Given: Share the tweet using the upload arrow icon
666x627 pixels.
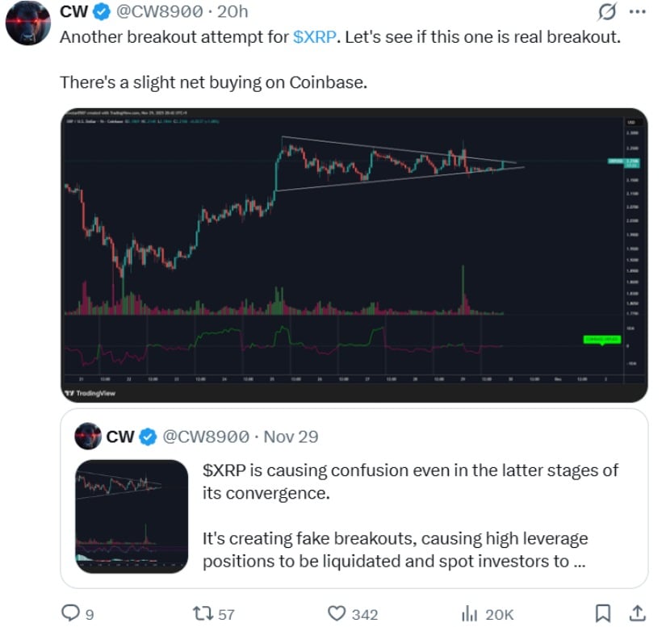Looking at the screenshot, I should point(636,614).
